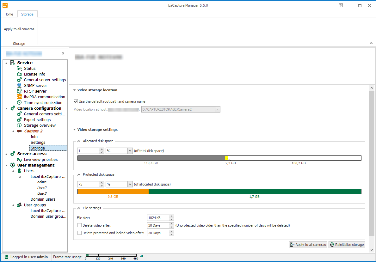Click the SNMP server globe icon

(x=19, y=86)
